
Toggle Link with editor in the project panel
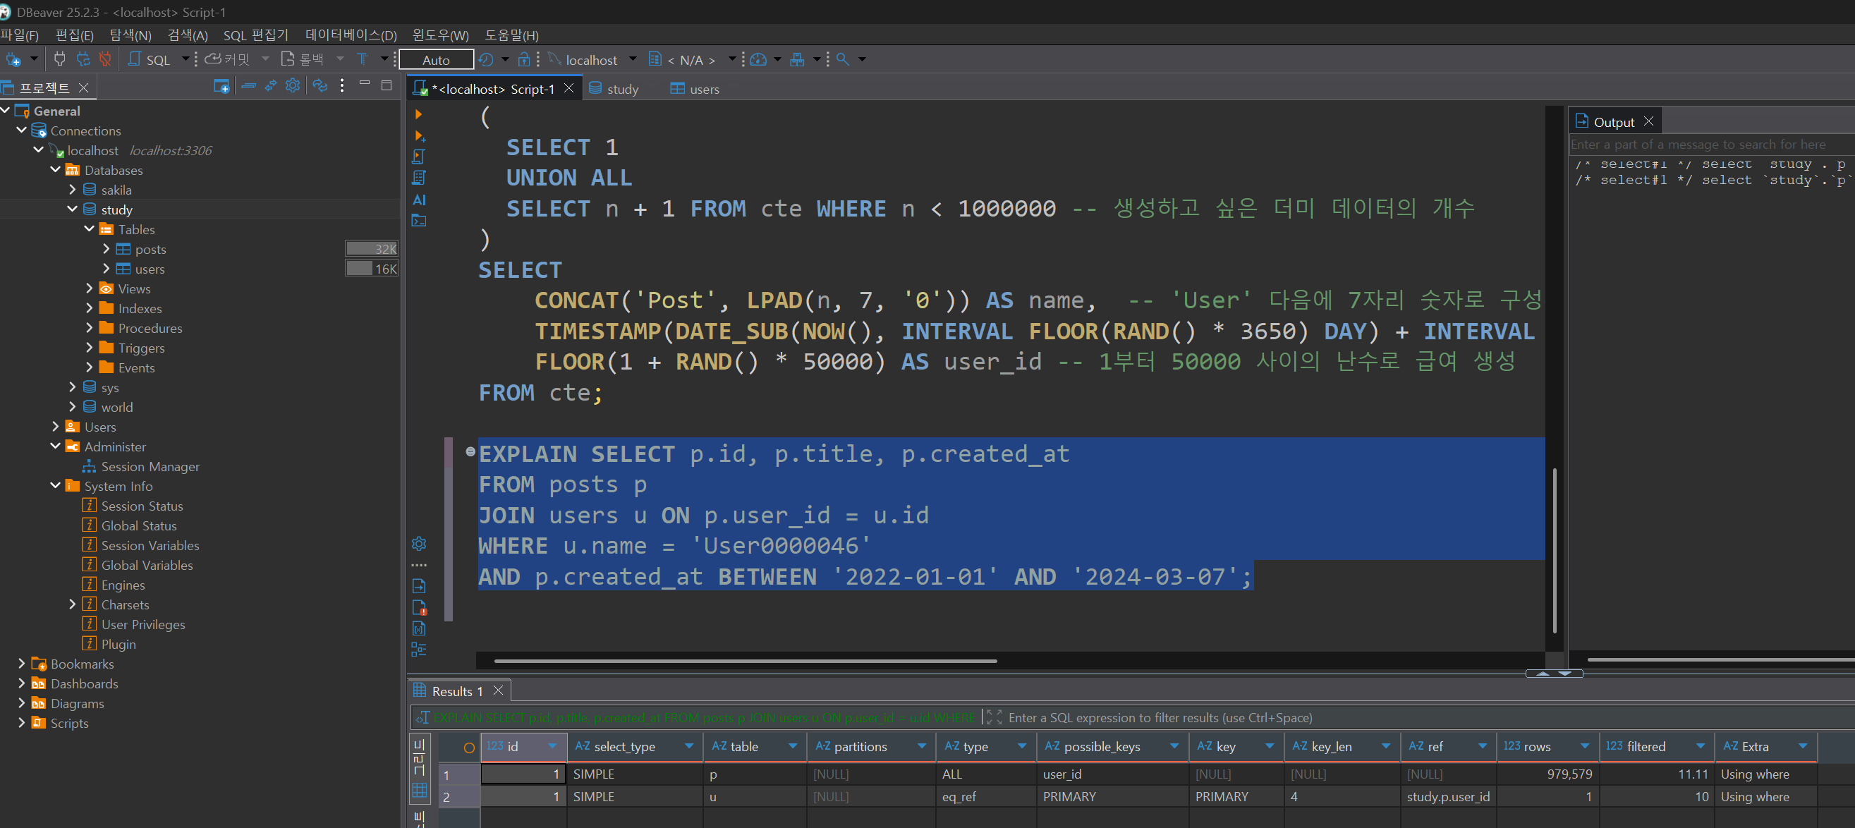point(270,87)
